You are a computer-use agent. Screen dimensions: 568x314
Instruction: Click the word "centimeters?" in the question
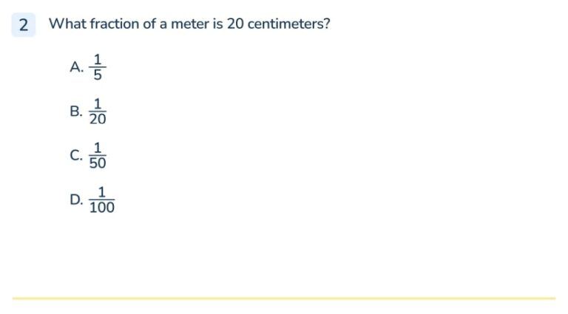pos(288,24)
